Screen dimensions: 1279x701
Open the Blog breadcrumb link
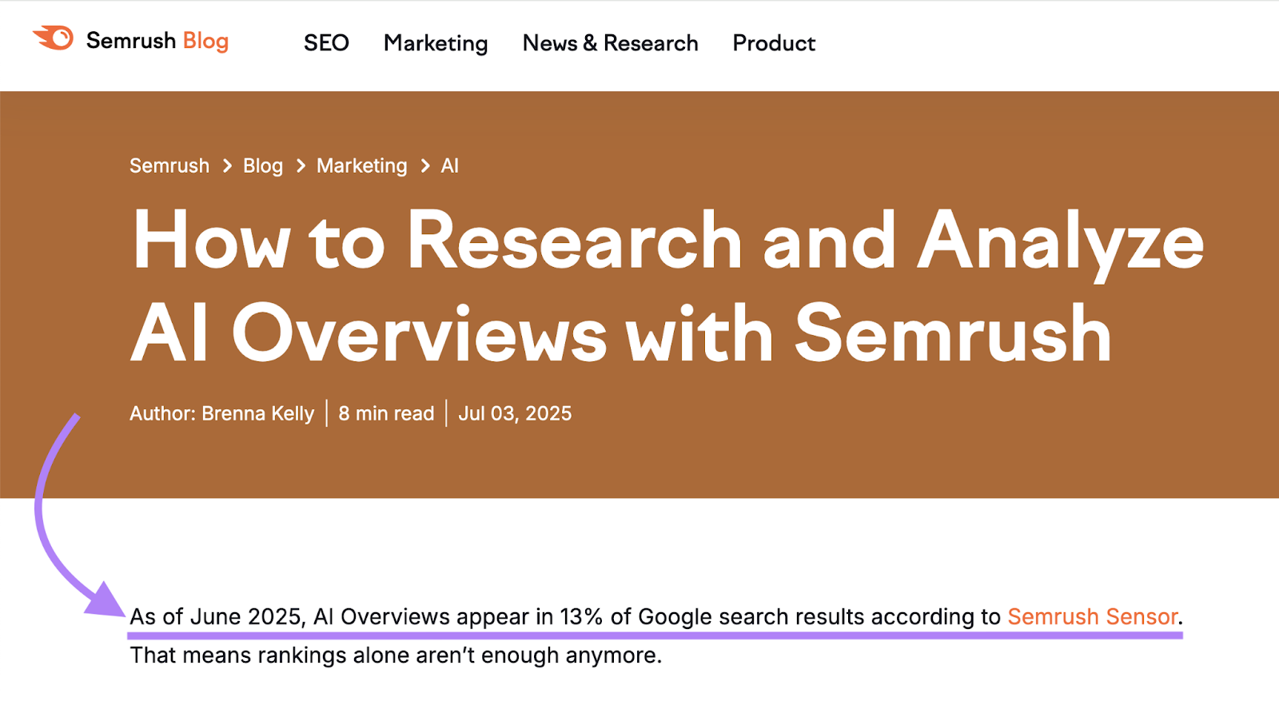tap(262, 165)
